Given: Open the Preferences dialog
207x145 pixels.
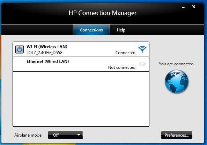Looking at the screenshot, I should pos(177,135).
